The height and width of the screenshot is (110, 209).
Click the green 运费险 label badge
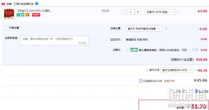click(134, 50)
